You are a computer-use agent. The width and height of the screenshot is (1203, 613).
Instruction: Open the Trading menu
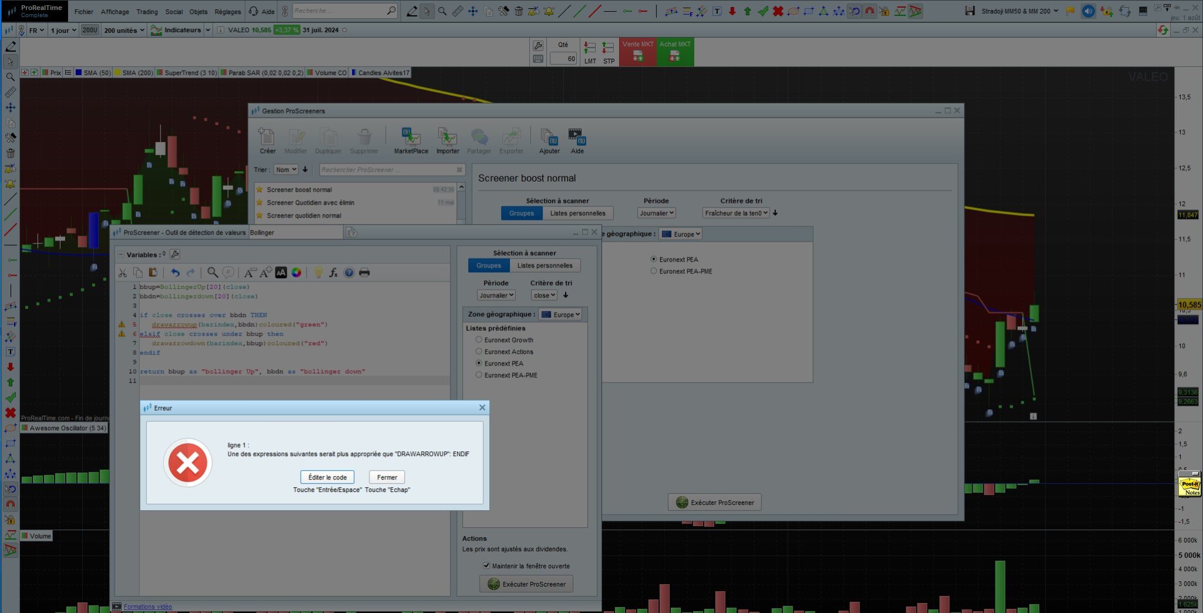(x=147, y=12)
